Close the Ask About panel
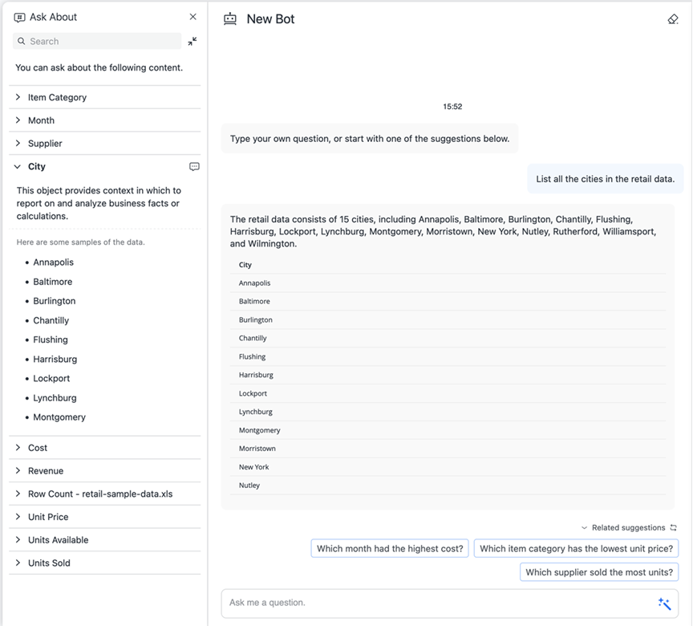This screenshot has width=693, height=626. 192,17
